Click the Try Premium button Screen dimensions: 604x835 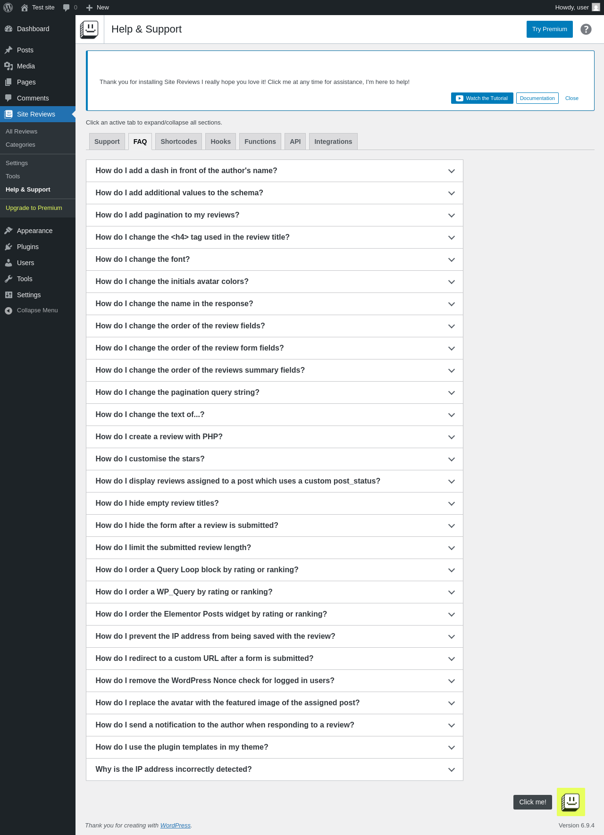point(549,29)
